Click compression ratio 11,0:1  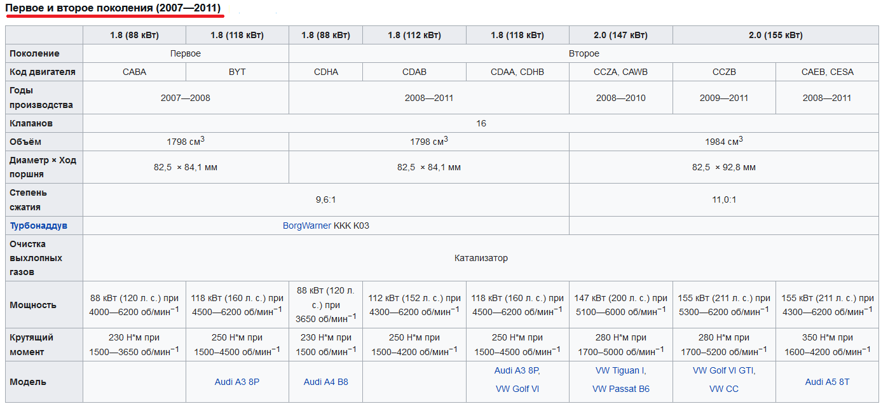click(x=724, y=200)
